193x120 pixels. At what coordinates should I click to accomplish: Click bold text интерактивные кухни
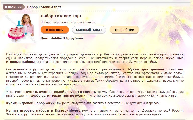66,96
